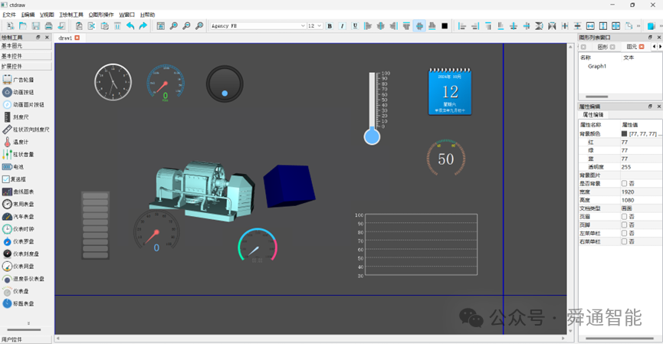Click the align left edges icon
Screen dimensions: 663x344
tap(462, 26)
